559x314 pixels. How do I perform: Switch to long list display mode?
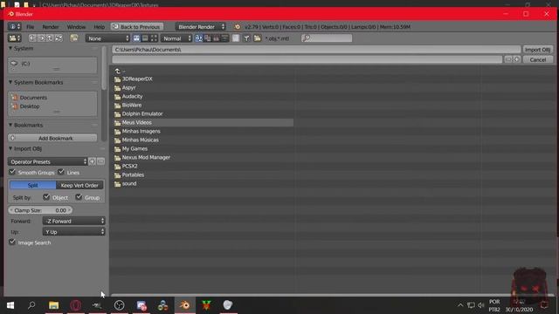pos(145,38)
